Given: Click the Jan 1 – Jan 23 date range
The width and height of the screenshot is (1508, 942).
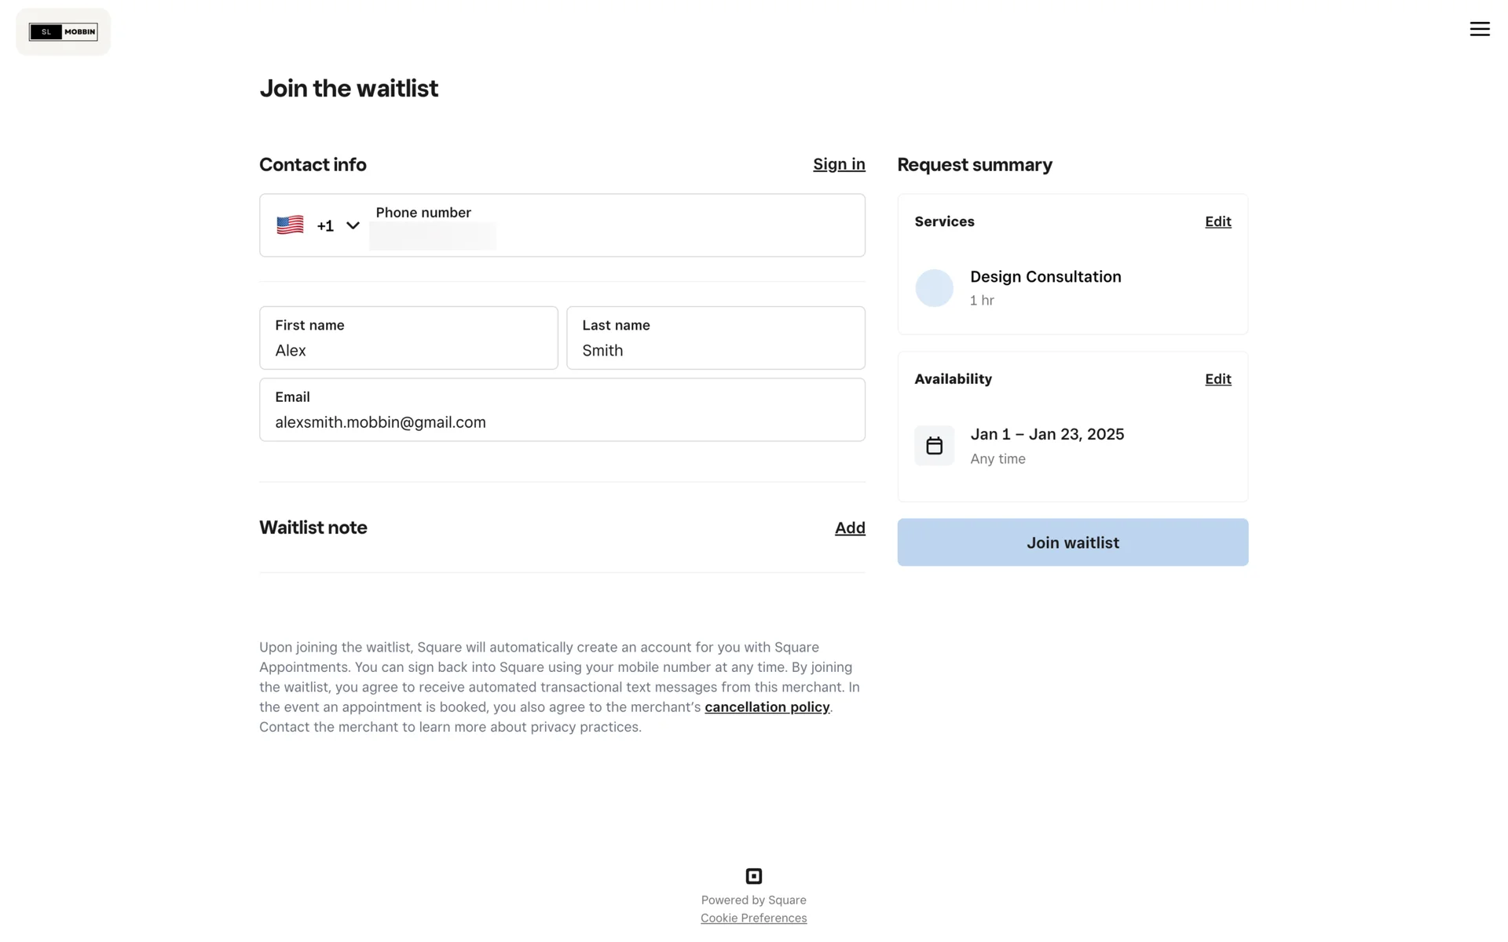Looking at the screenshot, I should [x=1046, y=435].
